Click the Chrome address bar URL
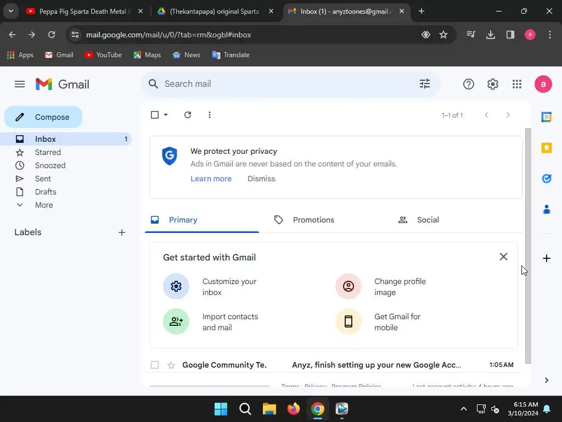Screen dimensions: 562x422 tap(168, 35)
